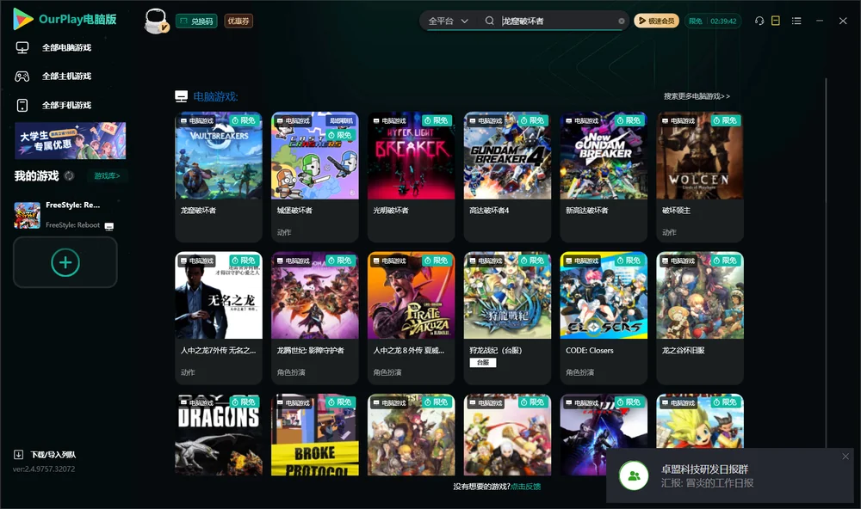Clear the search box text
The width and height of the screenshot is (861, 509).
tap(622, 21)
